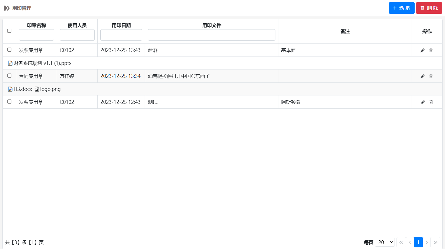The image size is (445, 249).
Task: Delete the 滑落 row via trash icon
Action: [431, 50]
